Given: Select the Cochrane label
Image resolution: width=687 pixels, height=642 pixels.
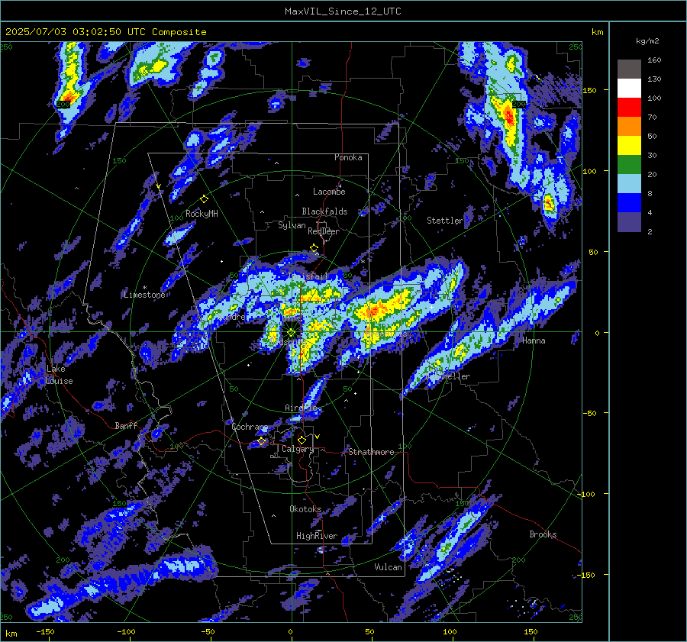Looking at the screenshot, I should pos(250,427).
